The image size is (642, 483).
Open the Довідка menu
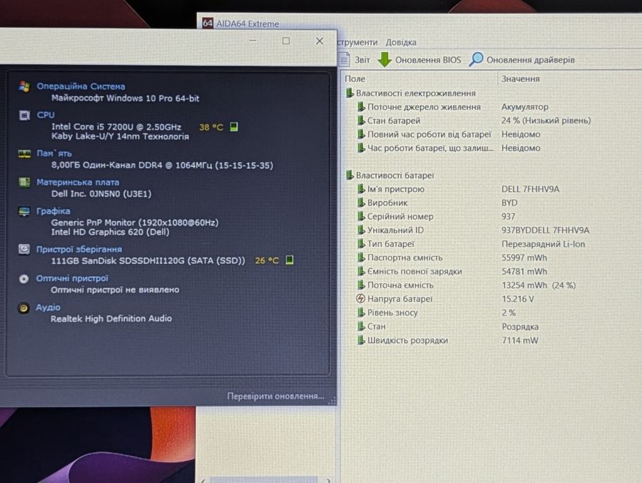click(x=401, y=42)
